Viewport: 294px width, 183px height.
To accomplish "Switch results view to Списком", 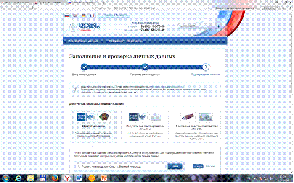I will click(x=211, y=167).
